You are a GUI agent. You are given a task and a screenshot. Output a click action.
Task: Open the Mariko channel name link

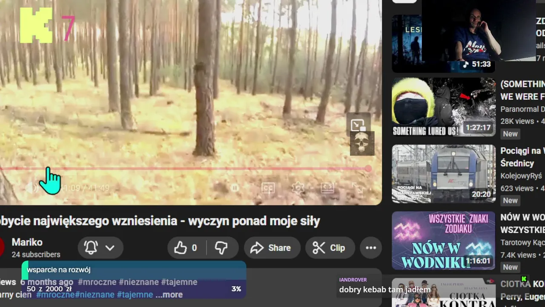tap(27, 242)
